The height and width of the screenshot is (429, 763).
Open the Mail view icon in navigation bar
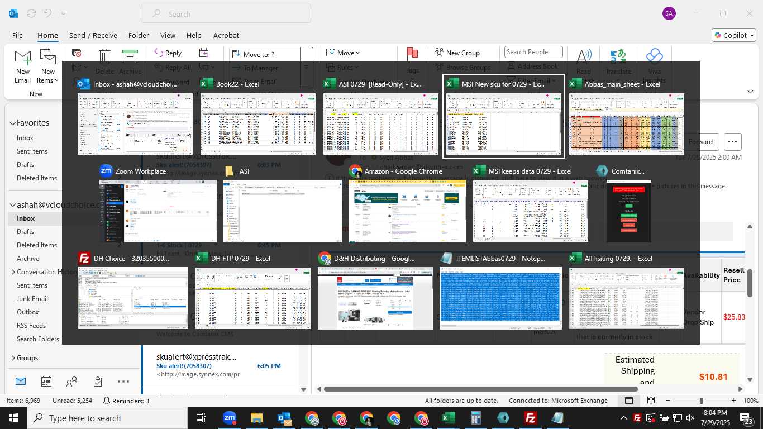tap(21, 382)
